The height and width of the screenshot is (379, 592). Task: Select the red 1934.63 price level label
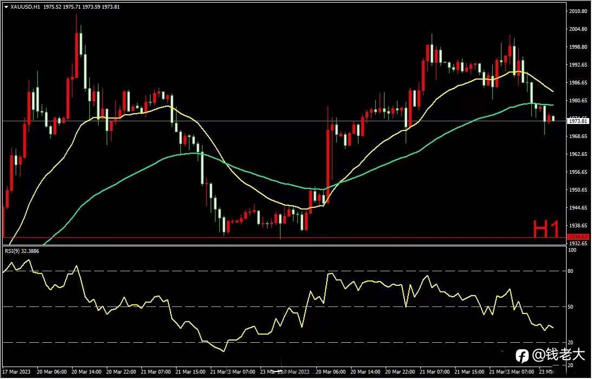(578, 237)
